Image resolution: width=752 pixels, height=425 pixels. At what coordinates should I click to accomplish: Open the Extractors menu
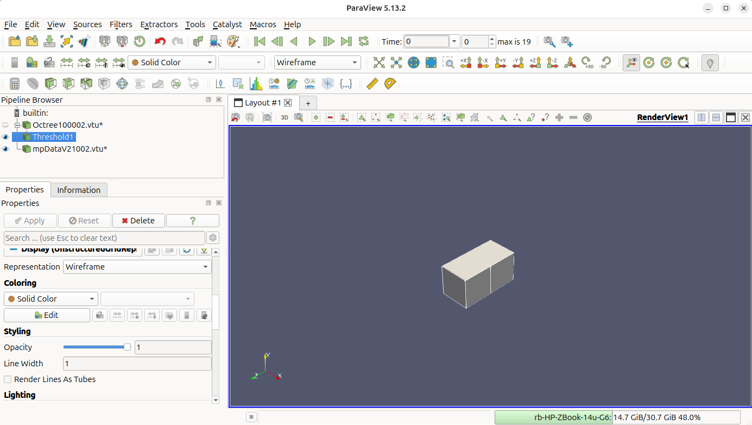(159, 24)
